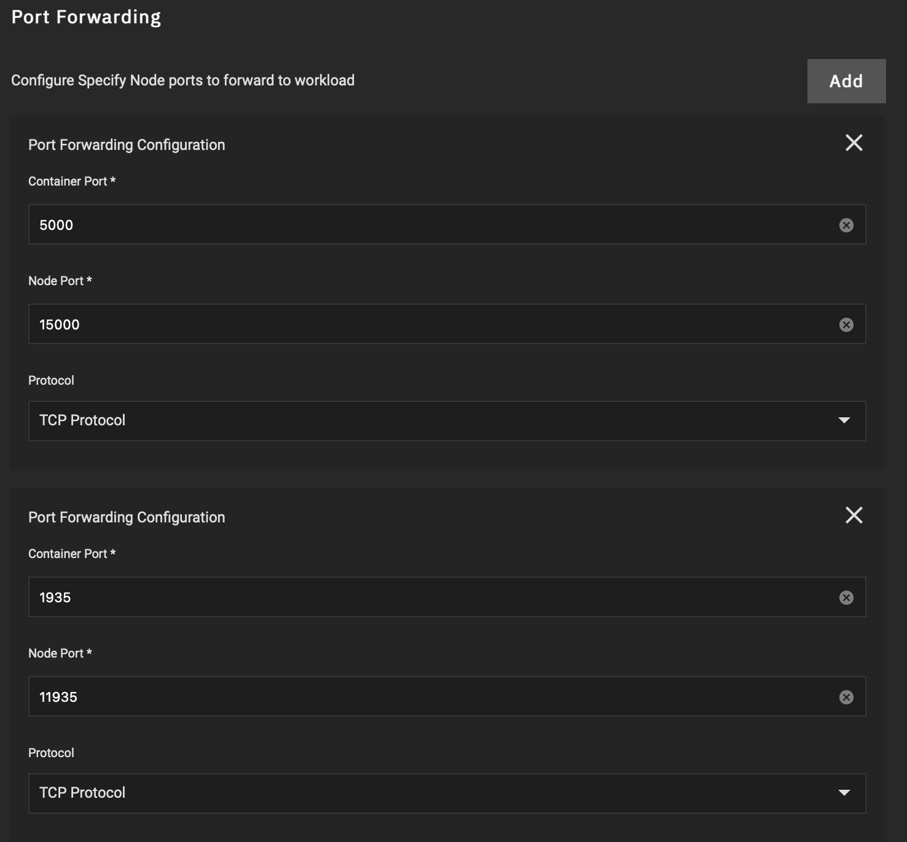
Task: Focus the Container Port input showing 1935
Action: (430, 597)
